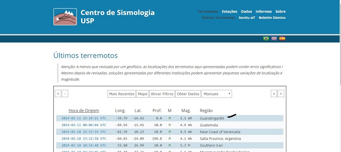
Task: Open Boletim Sísmico link
Action: tap(272, 18)
